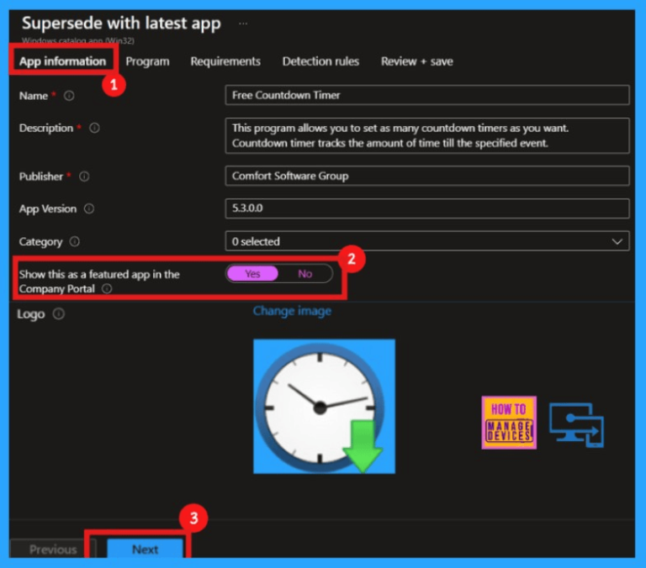Show info tooltip for App Version
The width and height of the screenshot is (646, 568).
(89, 208)
